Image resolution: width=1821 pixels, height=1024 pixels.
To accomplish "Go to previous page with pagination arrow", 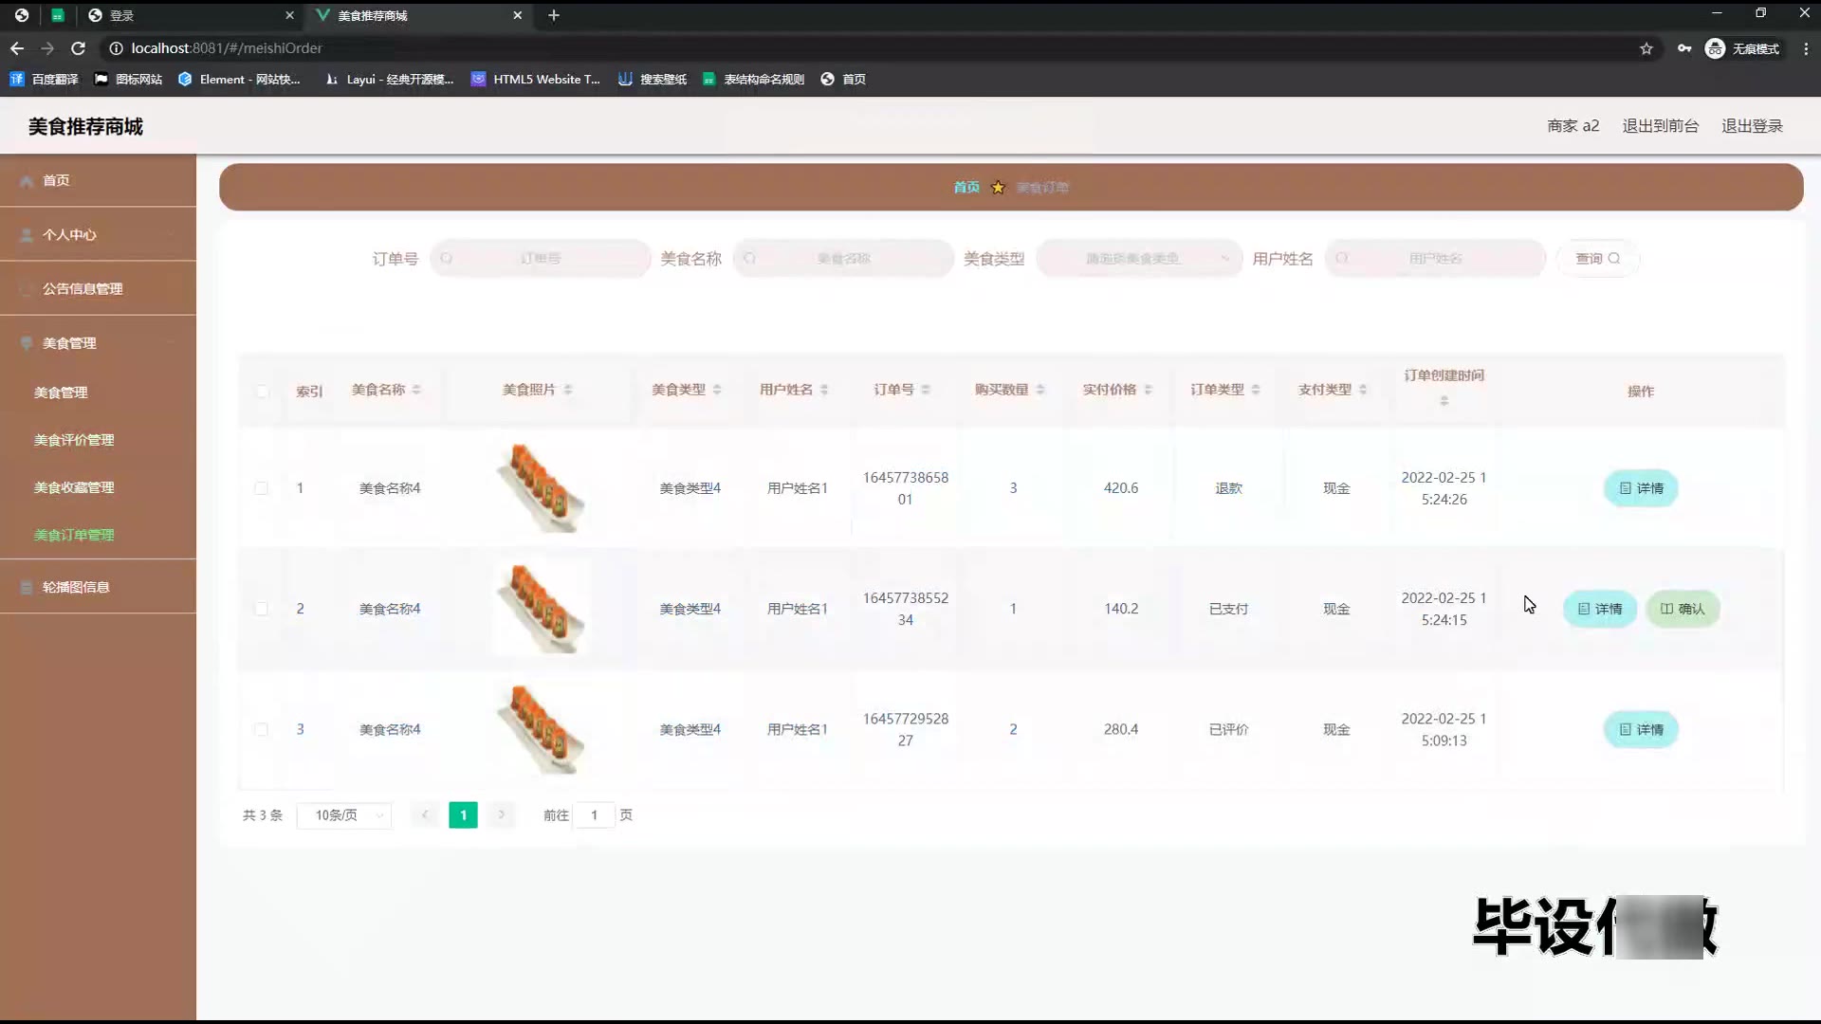I will tap(425, 815).
